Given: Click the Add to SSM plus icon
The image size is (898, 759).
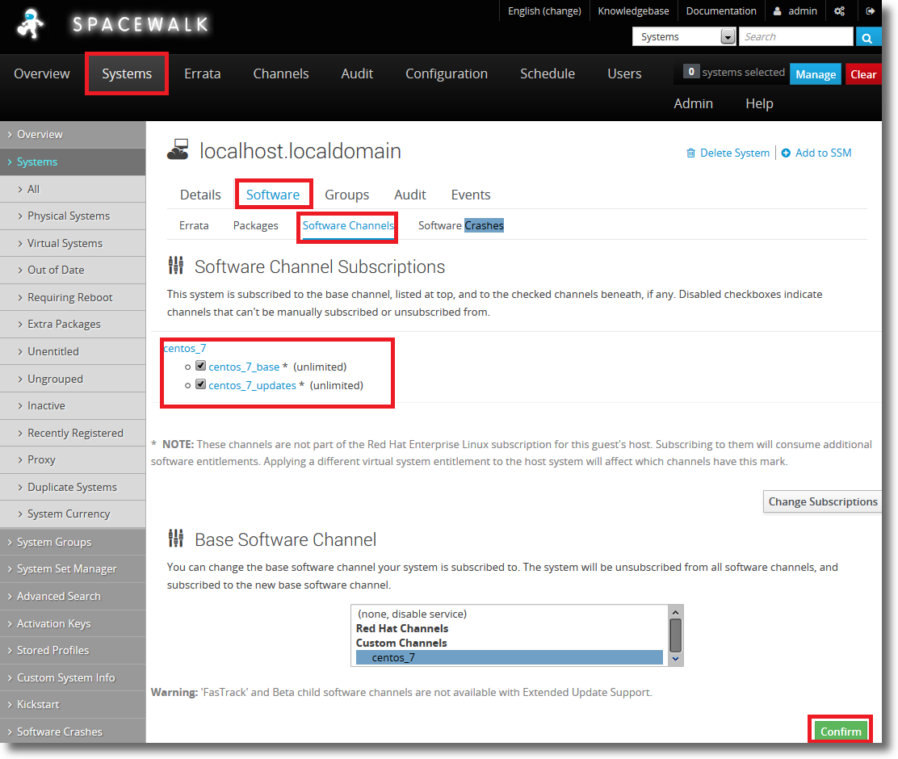Looking at the screenshot, I should (786, 153).
